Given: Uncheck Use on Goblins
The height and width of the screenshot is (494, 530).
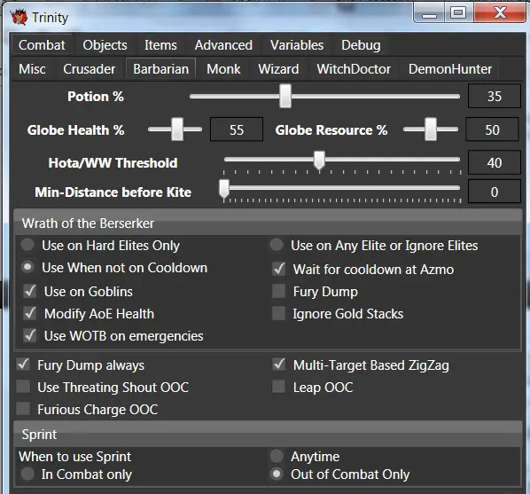Looking at the screenshot, I should (30, 291).
